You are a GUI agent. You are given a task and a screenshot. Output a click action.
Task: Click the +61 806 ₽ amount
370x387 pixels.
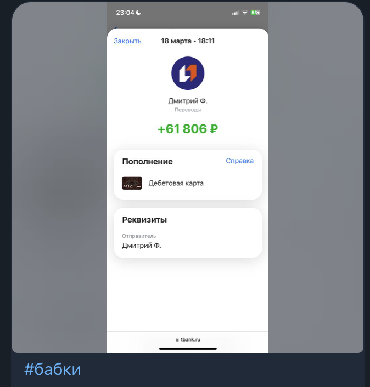pyautogui.click(x=188, y=129)
